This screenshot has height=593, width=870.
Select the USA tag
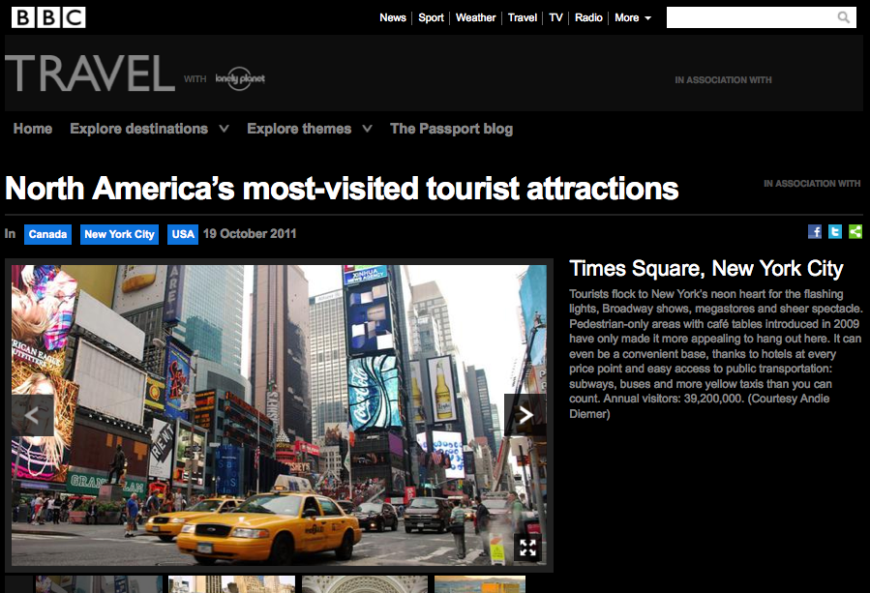click(183, 235)
